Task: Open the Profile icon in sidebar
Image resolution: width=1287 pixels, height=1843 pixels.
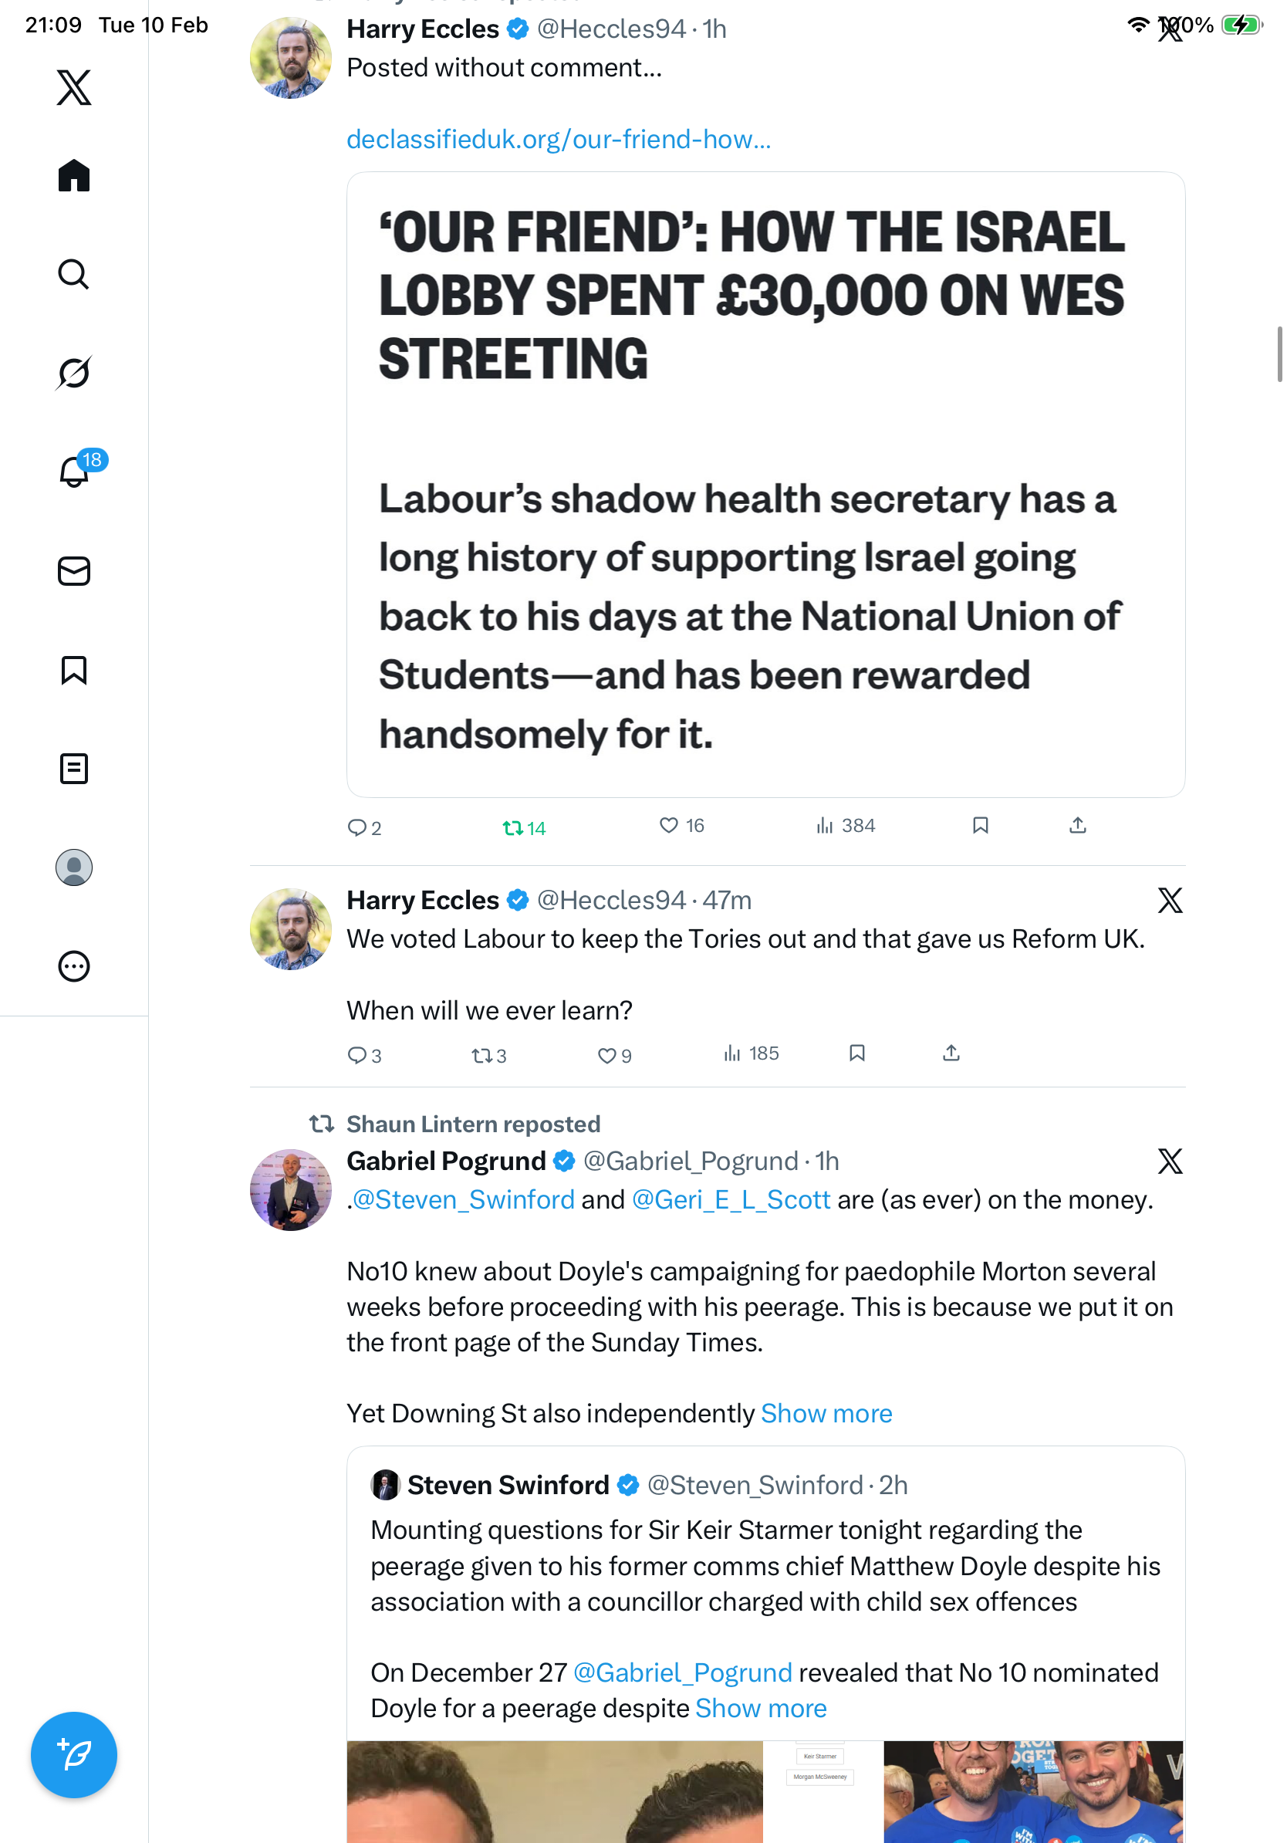Action: point(74,867)
